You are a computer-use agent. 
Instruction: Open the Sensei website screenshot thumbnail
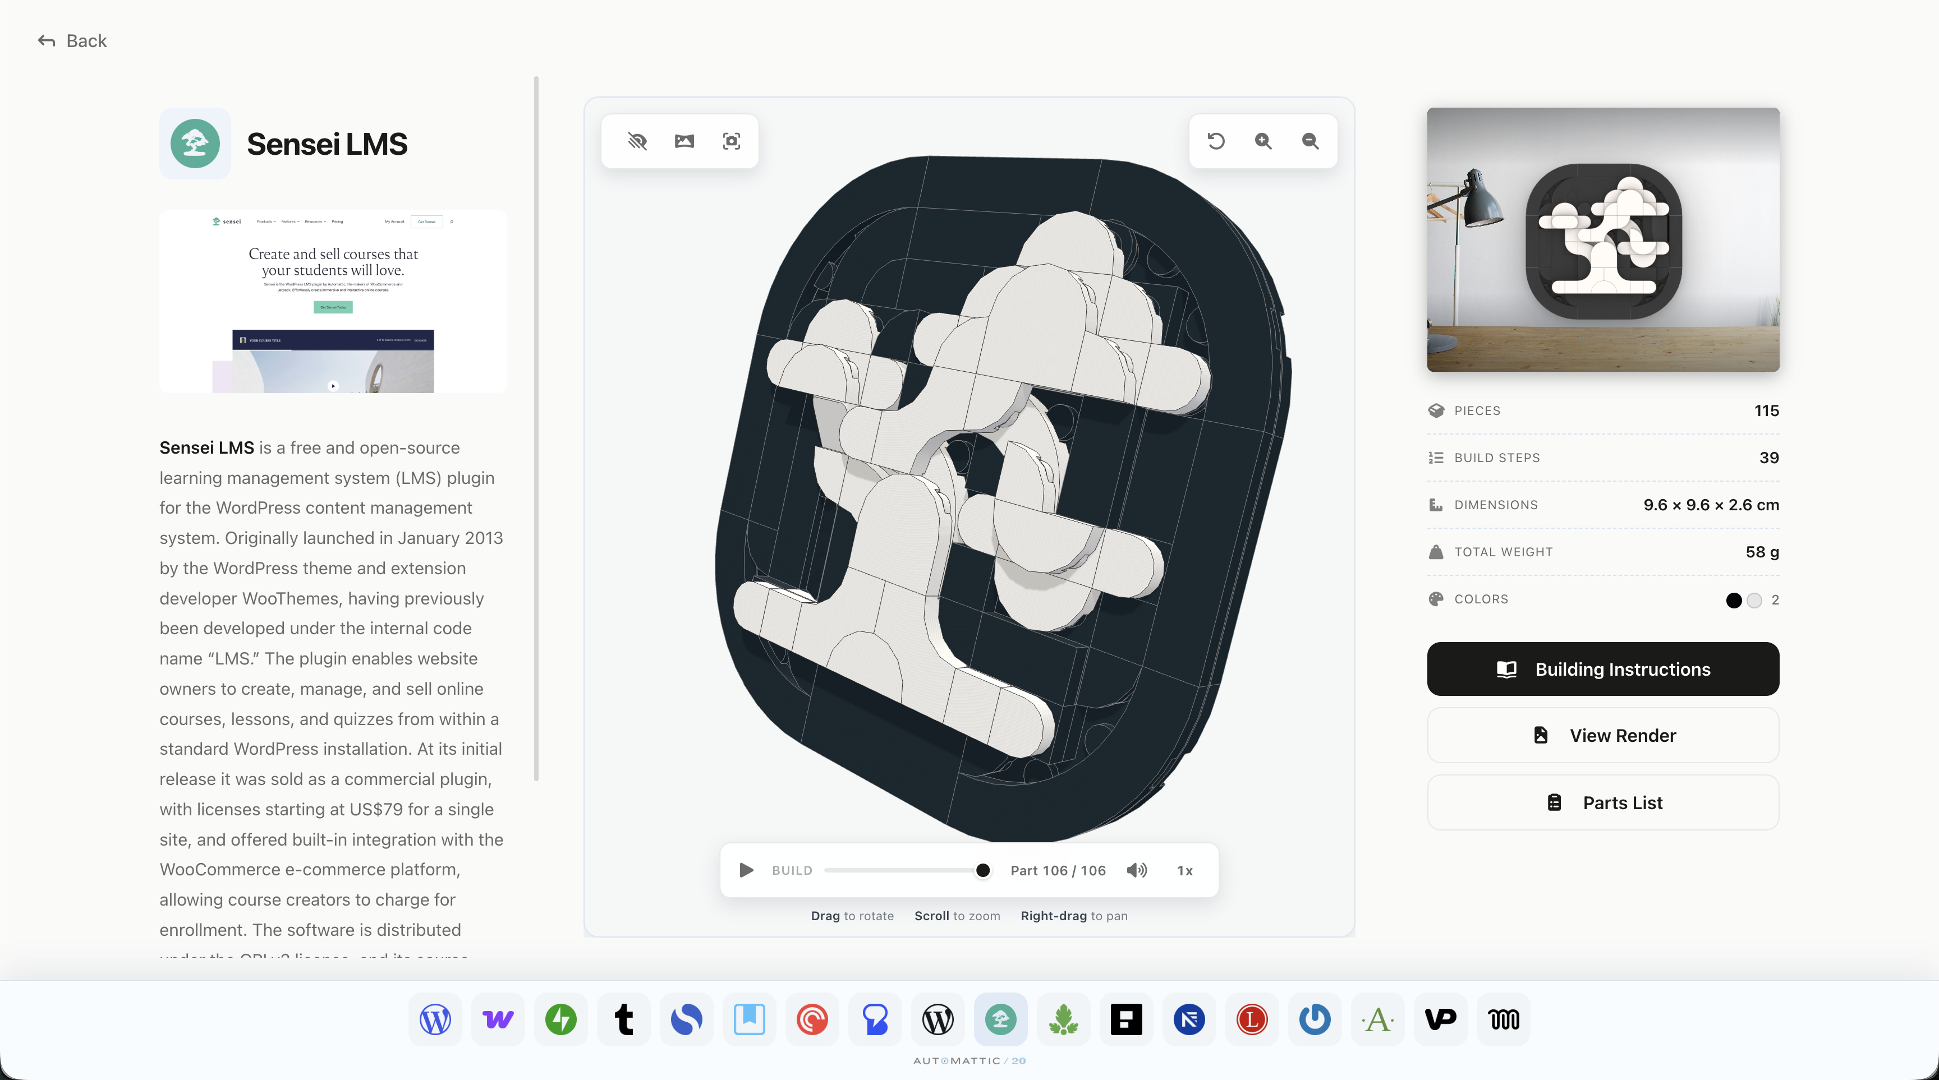tap(333, 302)
